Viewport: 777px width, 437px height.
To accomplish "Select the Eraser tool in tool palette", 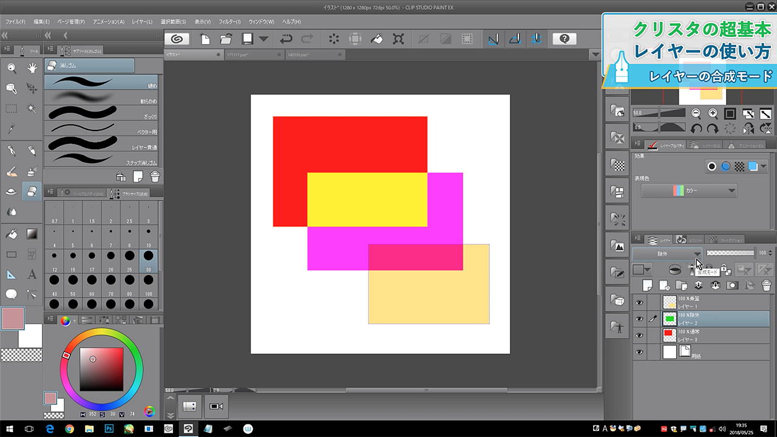I will (x=32, y=191).
